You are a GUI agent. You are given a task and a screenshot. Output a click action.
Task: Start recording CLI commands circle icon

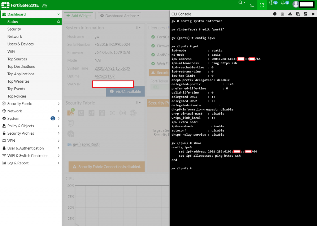(275, 14)
